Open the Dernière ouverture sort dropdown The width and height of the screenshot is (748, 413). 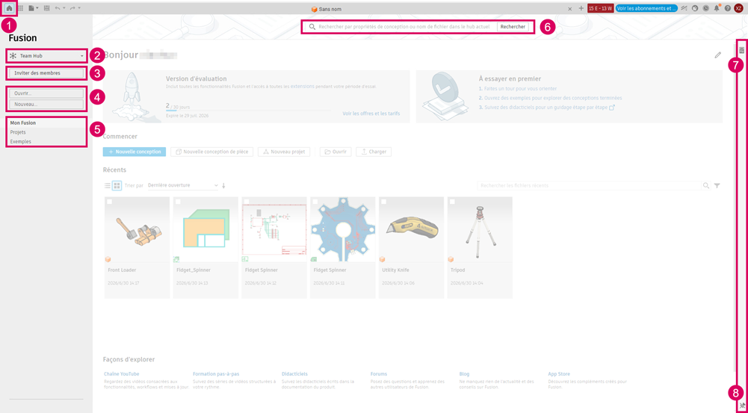[183, 185]
